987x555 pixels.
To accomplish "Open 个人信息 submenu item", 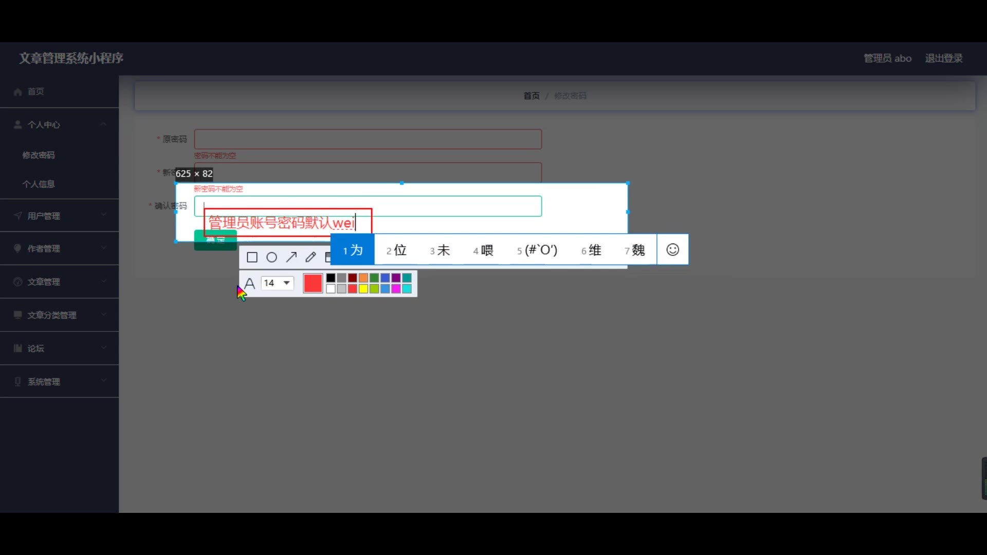I will pyautogui.click(x=39, y=184).
